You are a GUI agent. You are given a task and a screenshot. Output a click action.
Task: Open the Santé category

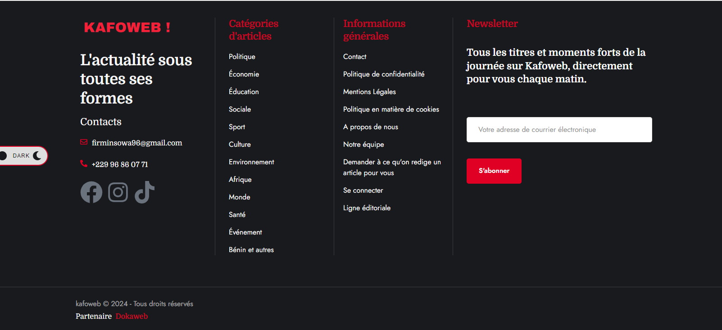pos(237,215)
